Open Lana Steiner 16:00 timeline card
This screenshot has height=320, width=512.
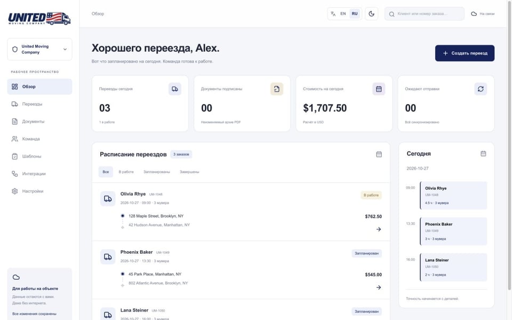[x=453, y=267]
